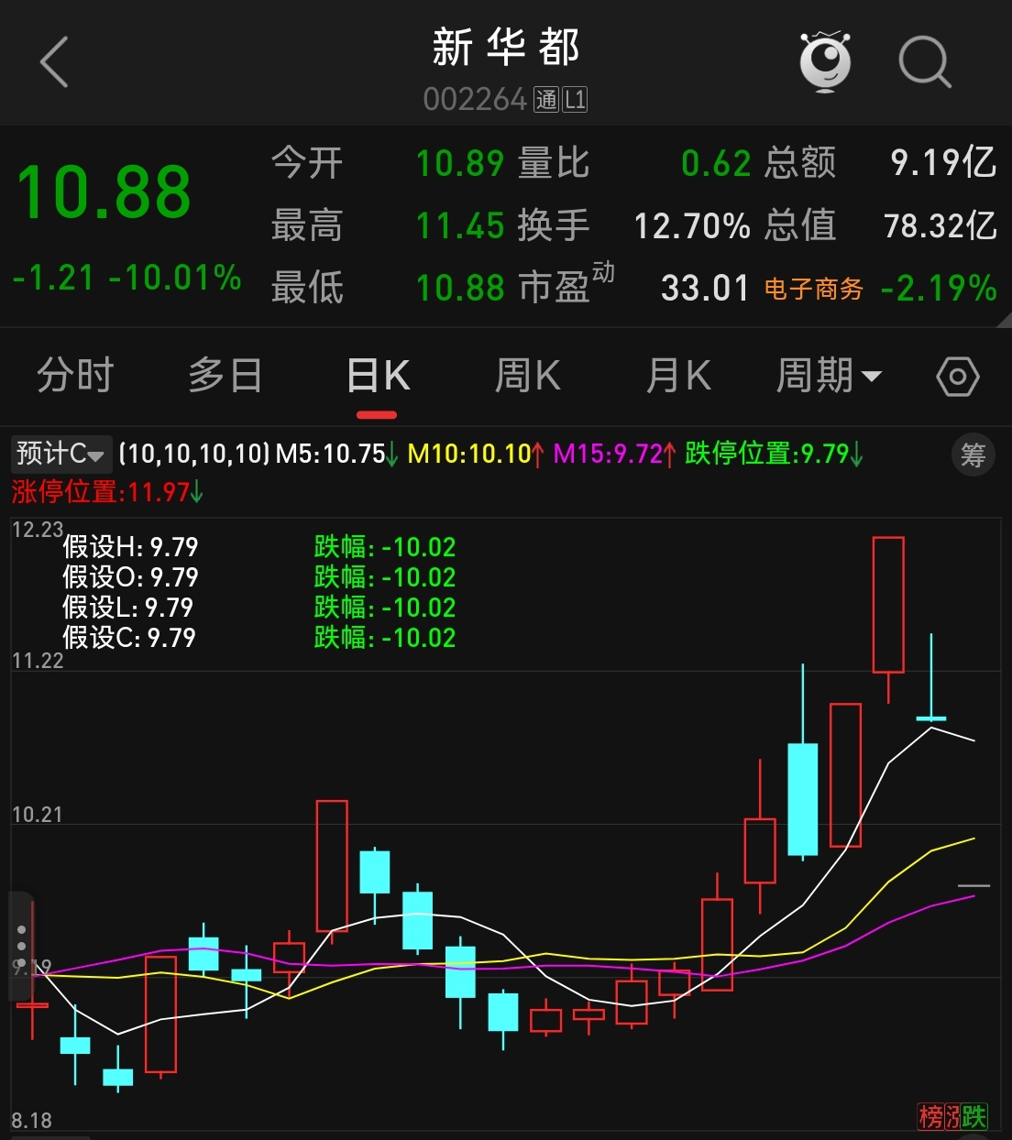This screenshot has height=1140, width=1012.
Task: Switch to 多日 tab
Action: [x=225, y=376]
